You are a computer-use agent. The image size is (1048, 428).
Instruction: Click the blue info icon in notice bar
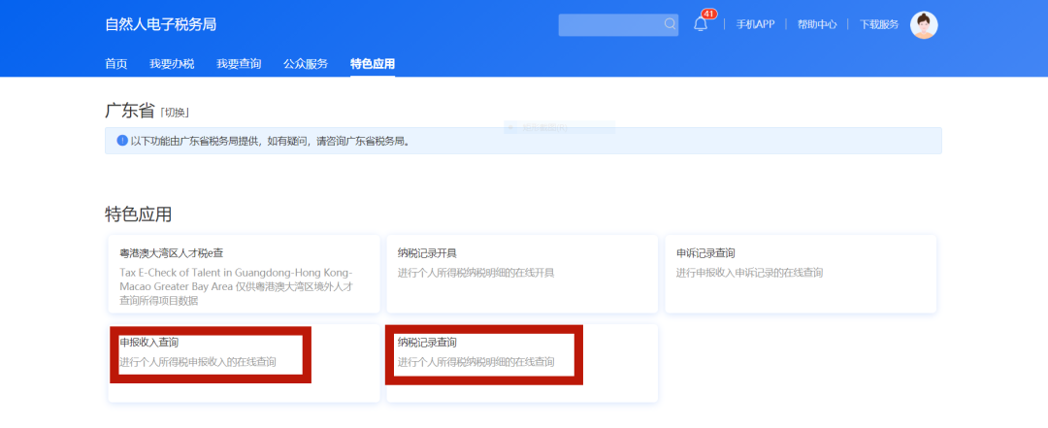(x=122, y=141)
